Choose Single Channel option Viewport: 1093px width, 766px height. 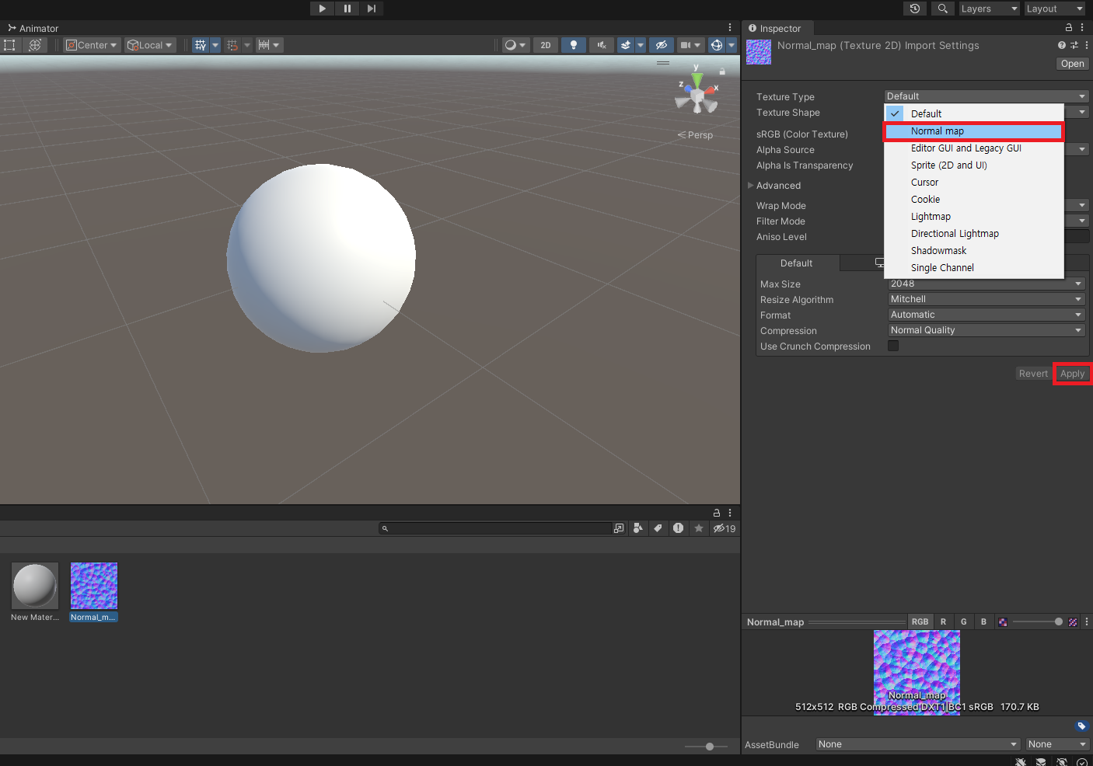(x=973, y=268)
